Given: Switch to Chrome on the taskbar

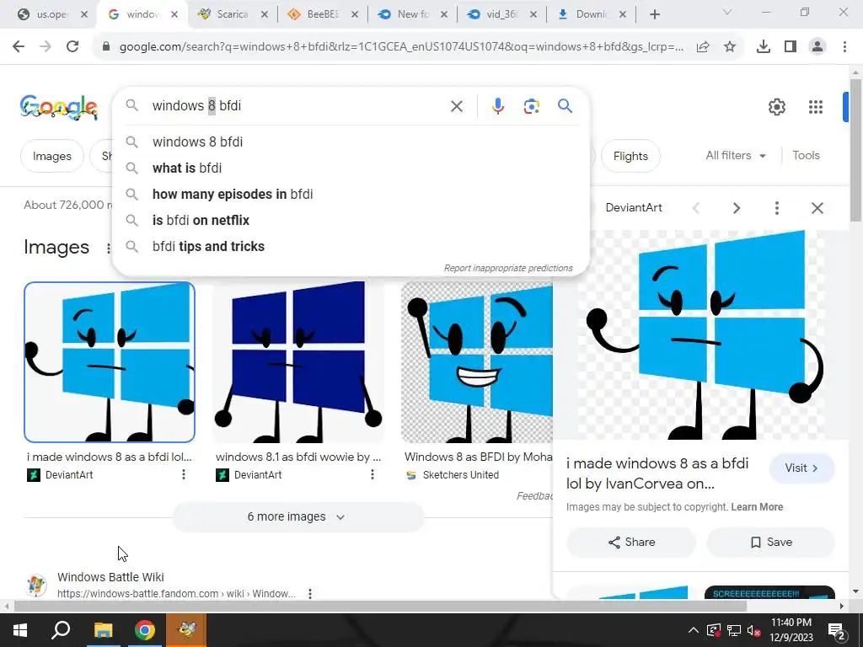Looking at the screenshot, I should pos(144,630).
